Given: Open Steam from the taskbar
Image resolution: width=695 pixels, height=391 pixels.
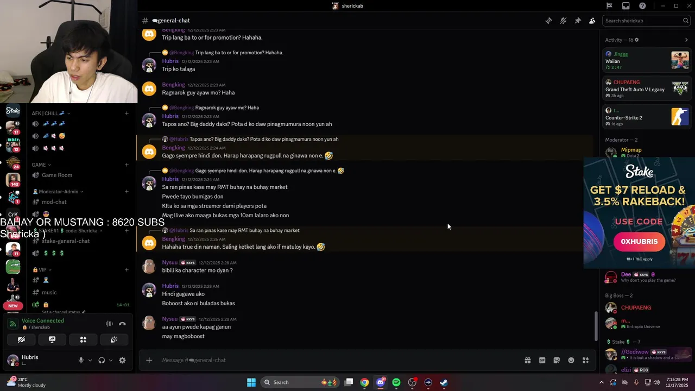Looking at the screenshot, I should click(x=444, y=382).
